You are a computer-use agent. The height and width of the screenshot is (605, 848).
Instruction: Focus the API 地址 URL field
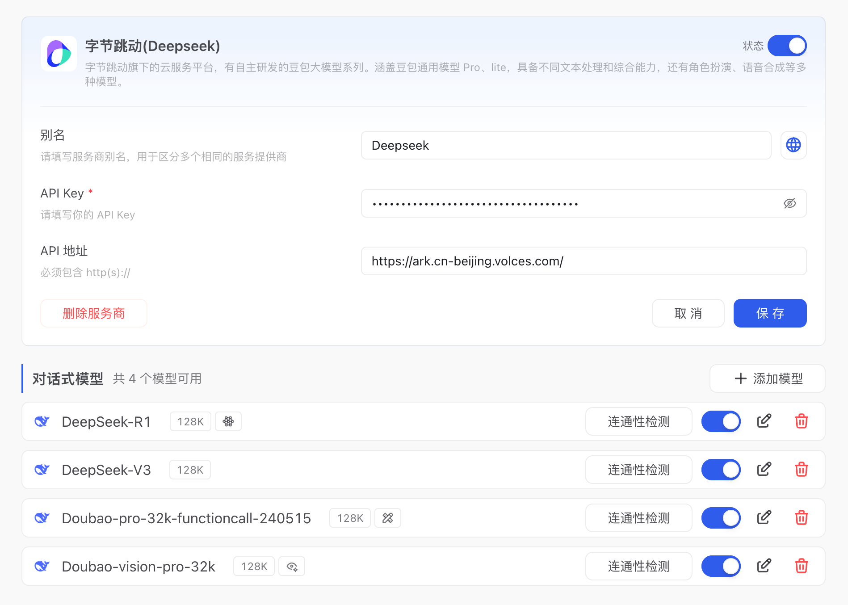(584, 261)
